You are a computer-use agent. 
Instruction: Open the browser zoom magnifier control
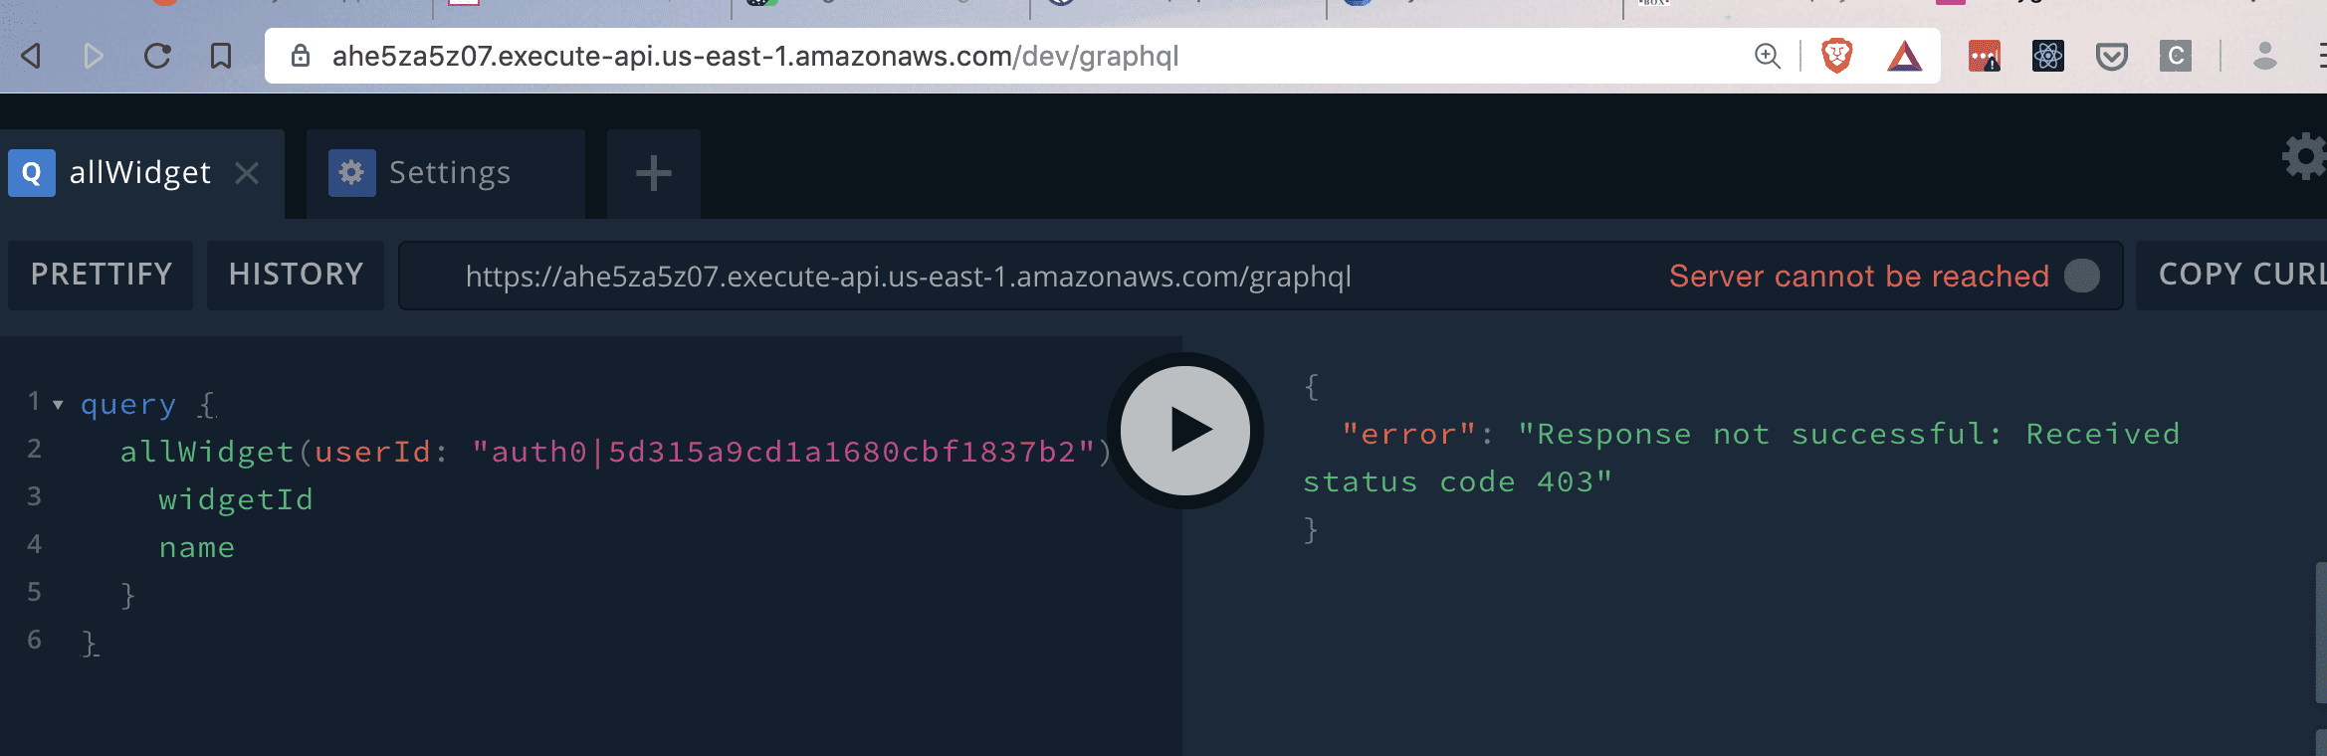1767,56
